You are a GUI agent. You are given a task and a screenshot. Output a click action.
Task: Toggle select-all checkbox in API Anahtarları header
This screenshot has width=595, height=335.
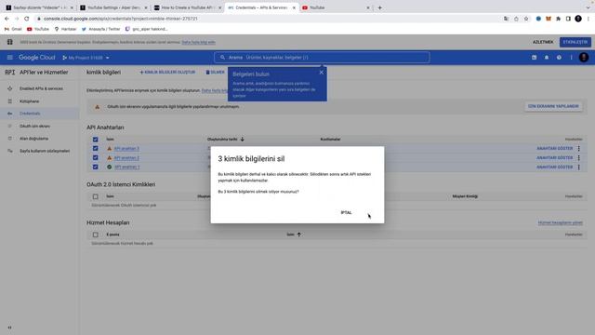[95, 140]
